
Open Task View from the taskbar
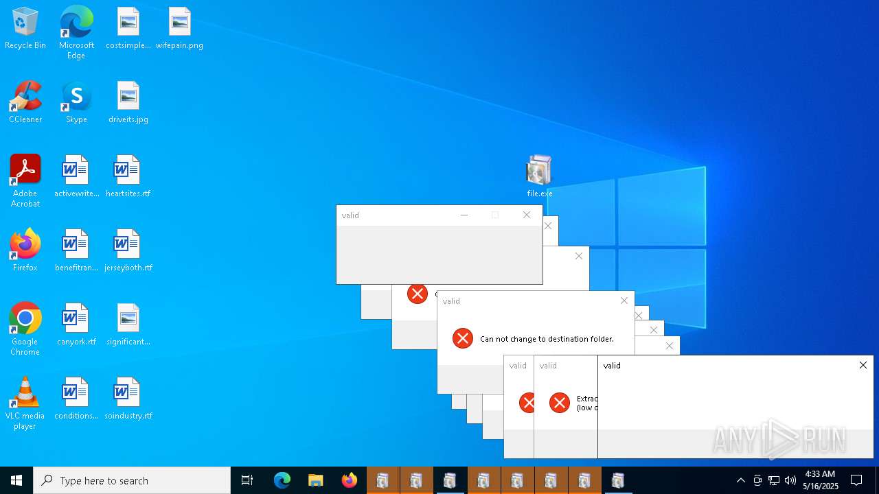(x=247, y=480)
